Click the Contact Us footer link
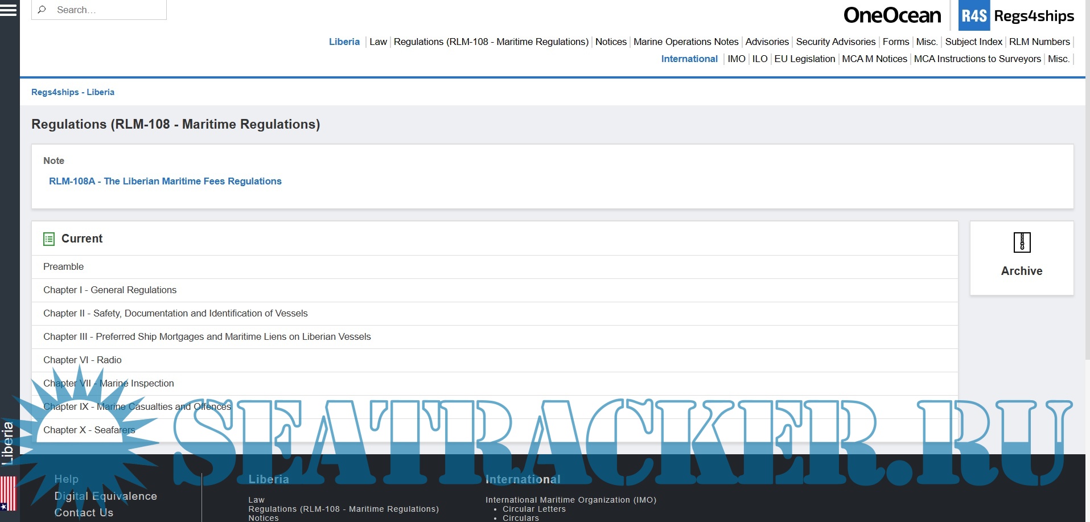Screen dimensions: 1090x522 point(84,512)
